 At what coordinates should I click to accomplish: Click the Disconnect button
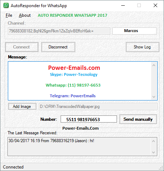pyautogui.click(x=58, y=47)
